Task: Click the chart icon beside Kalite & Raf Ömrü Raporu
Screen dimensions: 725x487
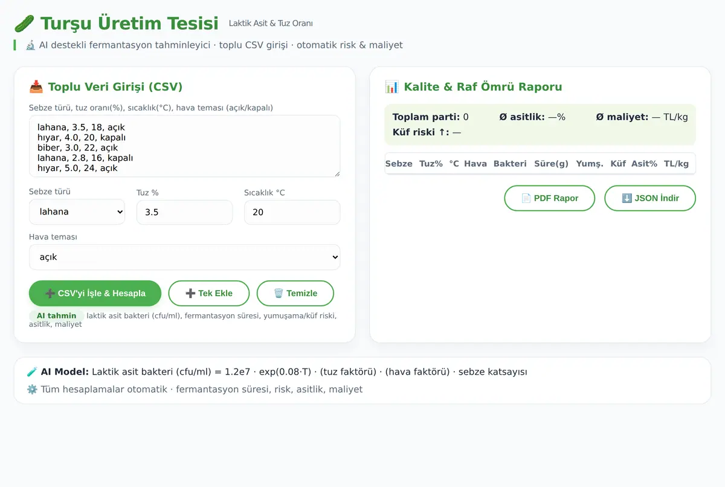Action: [392, 87]
